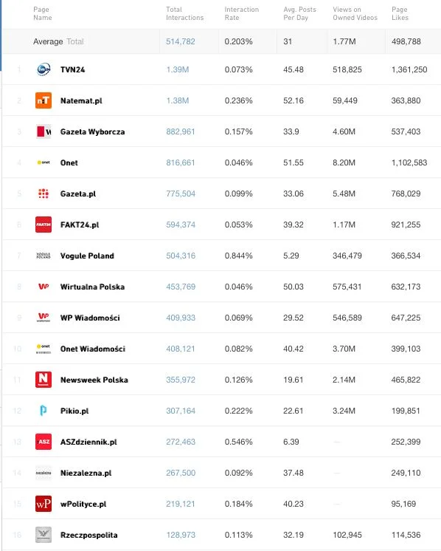Click the Gazeta.pl dotted logo icon
441x551 pixels.
(x=44, y=194)
